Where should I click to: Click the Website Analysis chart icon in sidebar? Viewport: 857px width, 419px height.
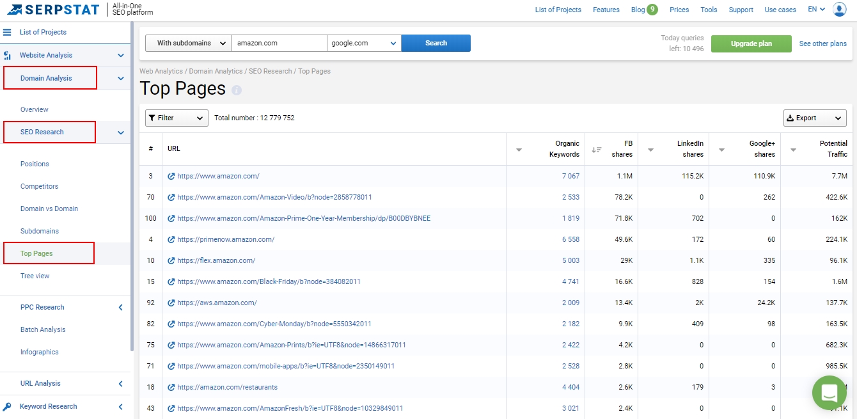(x=8, y=56)
